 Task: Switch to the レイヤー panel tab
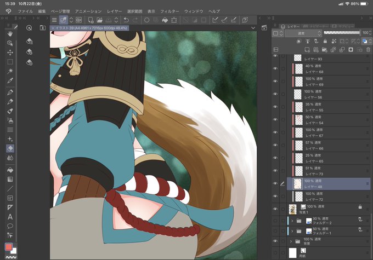290,26
